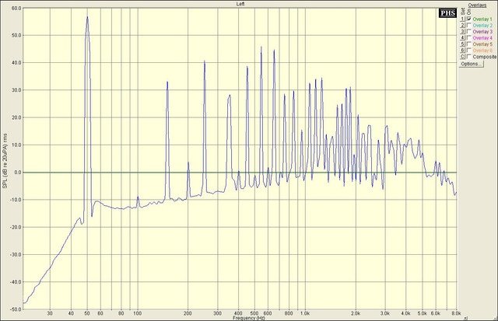Toggle the Composite checkbox

pyautogui.click(x=468, y=57)
